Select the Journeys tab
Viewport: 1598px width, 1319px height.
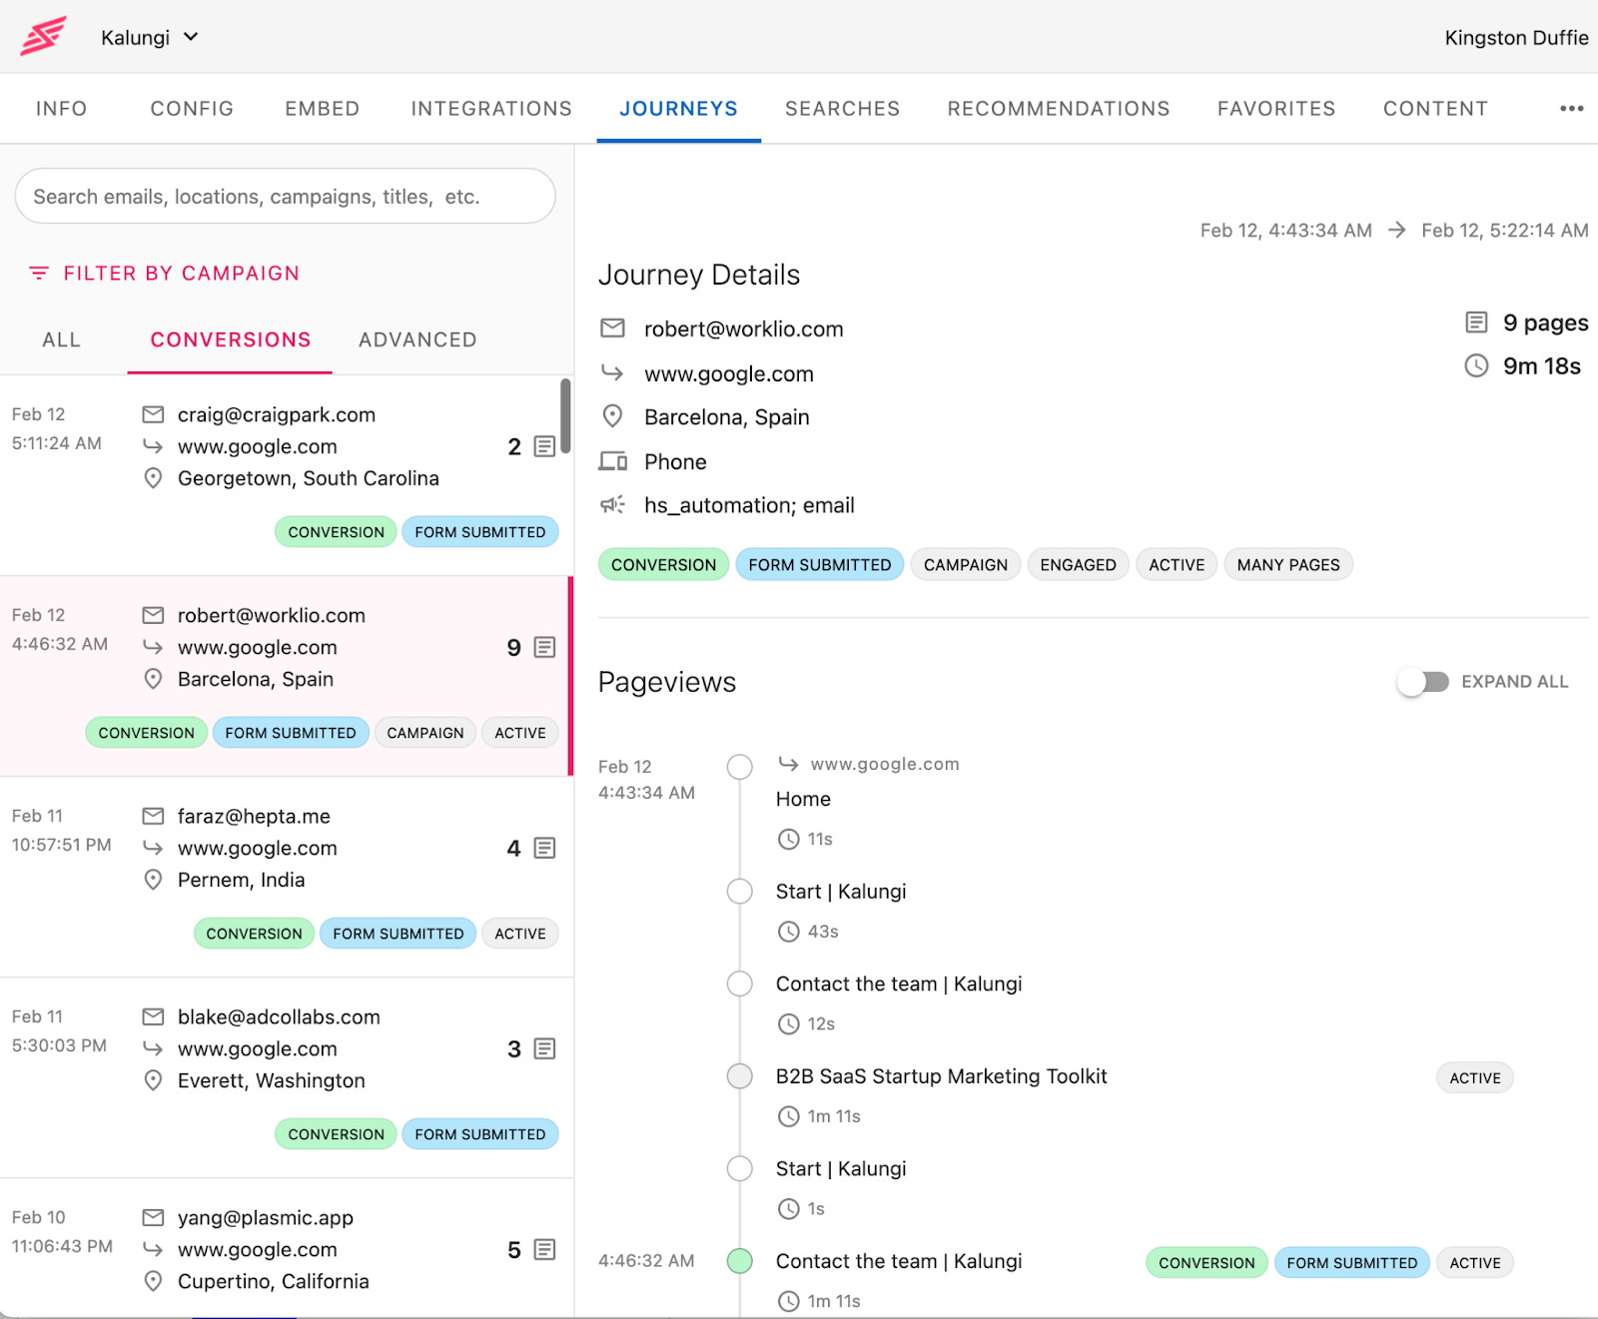[678, 109]
